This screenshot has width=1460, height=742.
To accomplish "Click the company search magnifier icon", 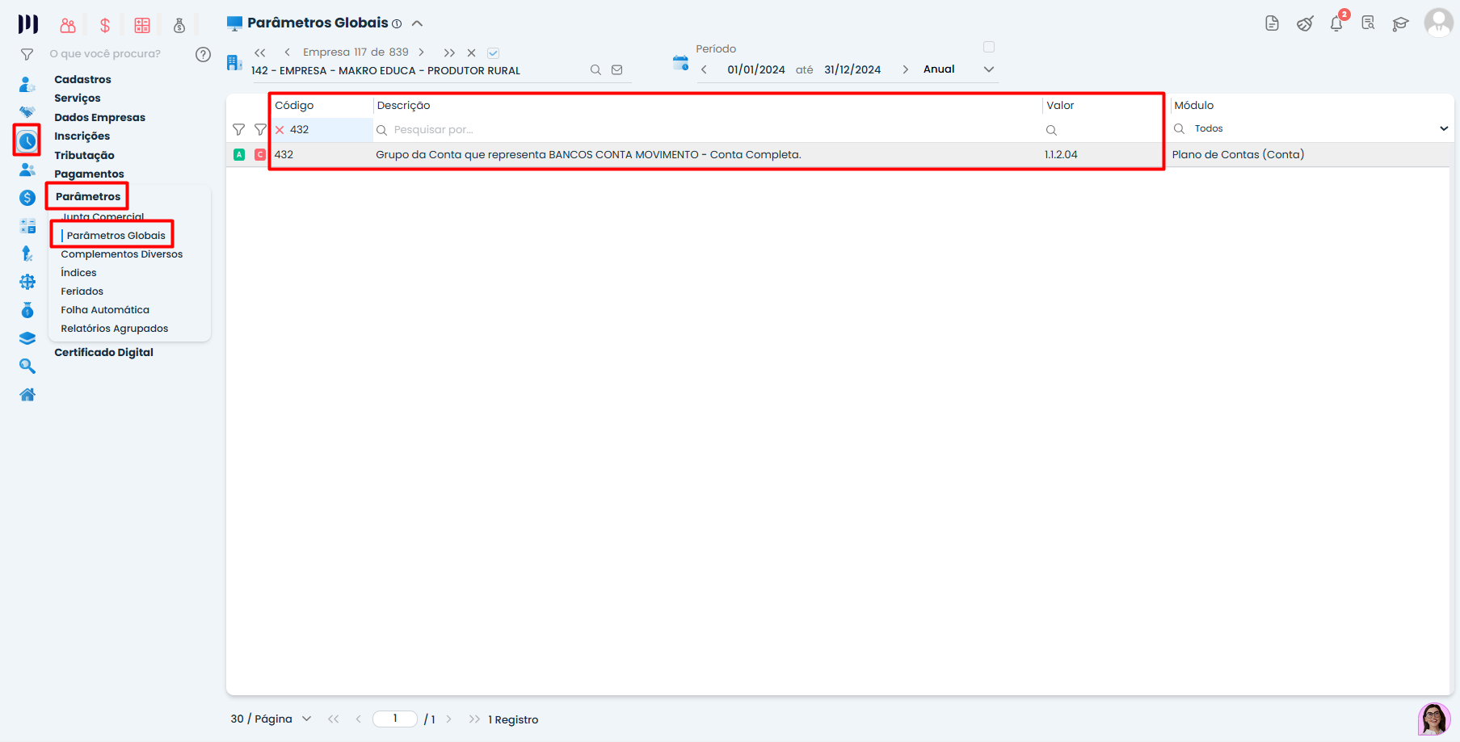I will point(595,70).
